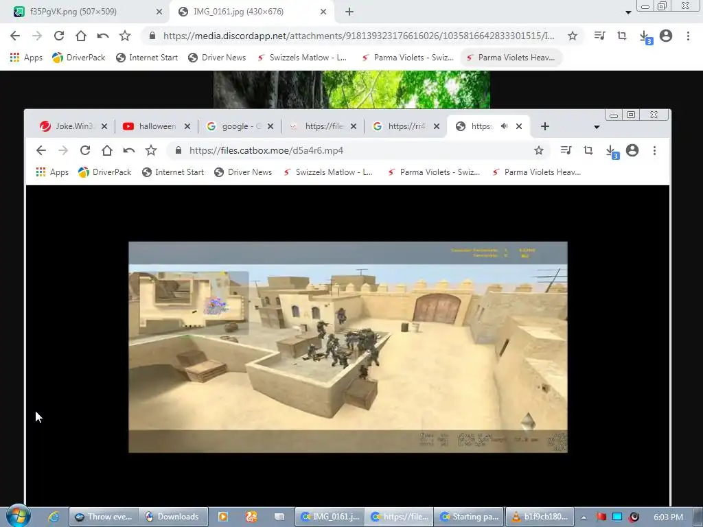Click the forest image in back window
This screenshot has height=527, width=703.
pos(351,90)
